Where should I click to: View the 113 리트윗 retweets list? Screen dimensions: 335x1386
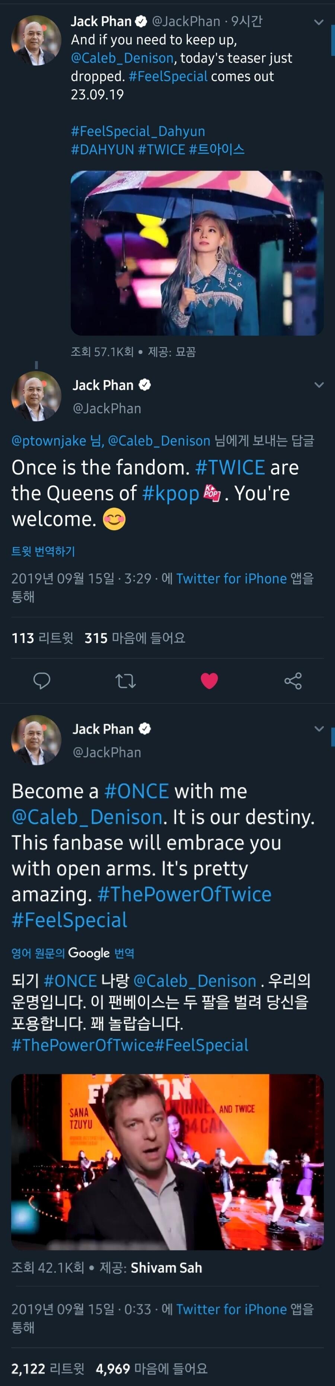point(42,638)
